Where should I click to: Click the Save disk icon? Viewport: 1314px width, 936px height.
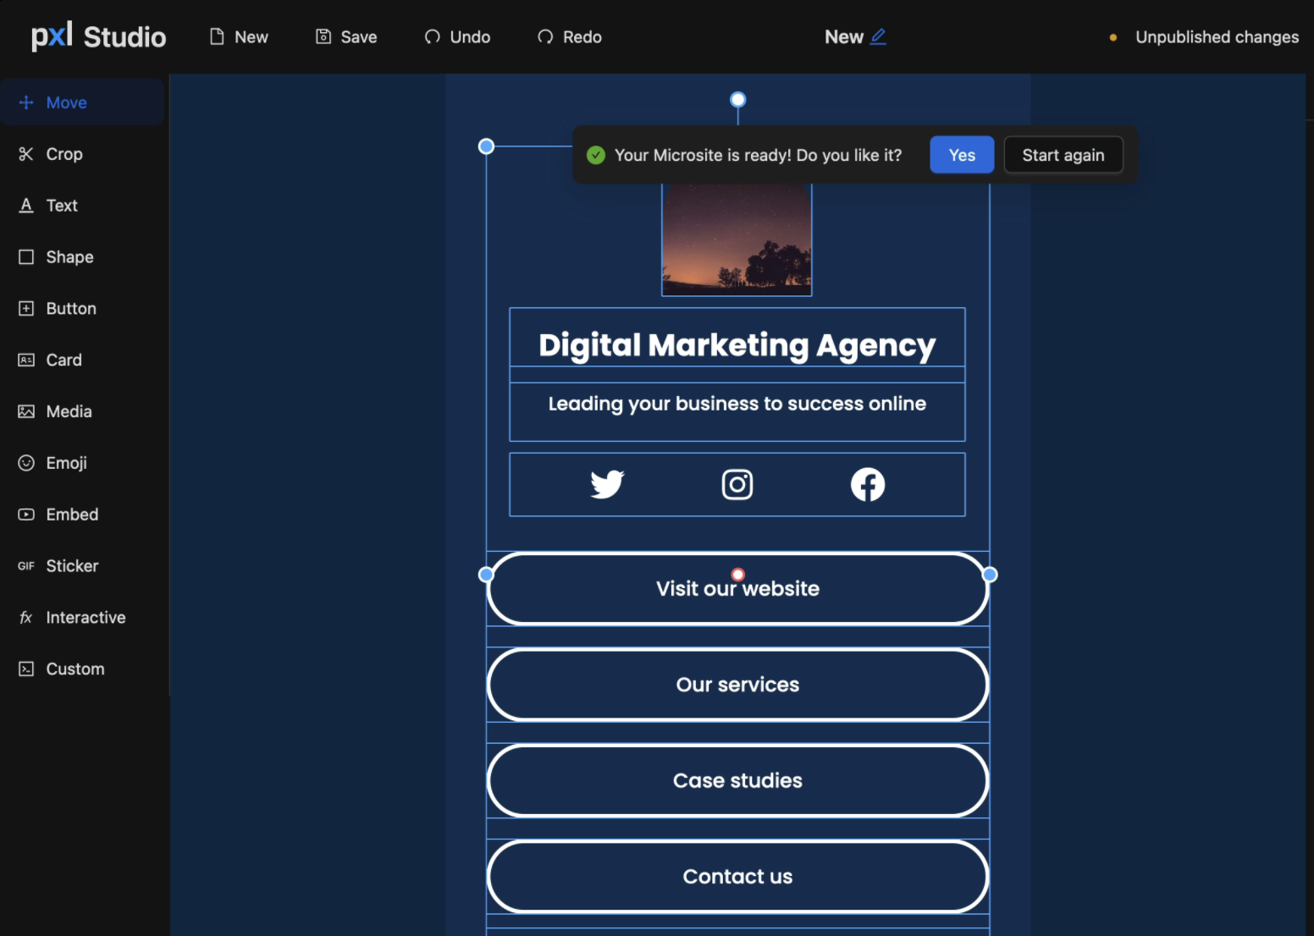click(x=323, y=36)
